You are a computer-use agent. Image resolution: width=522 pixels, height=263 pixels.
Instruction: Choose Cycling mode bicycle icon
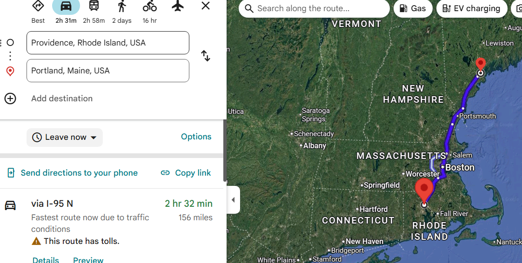(149, 6)
